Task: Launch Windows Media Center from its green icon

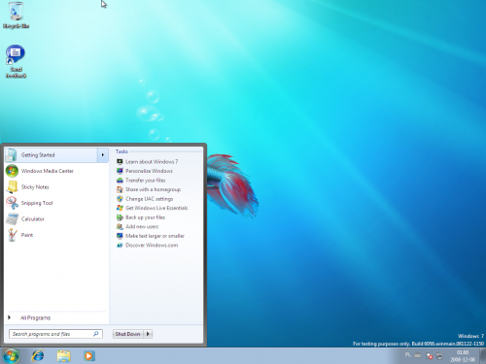Action: pos(12,171)
